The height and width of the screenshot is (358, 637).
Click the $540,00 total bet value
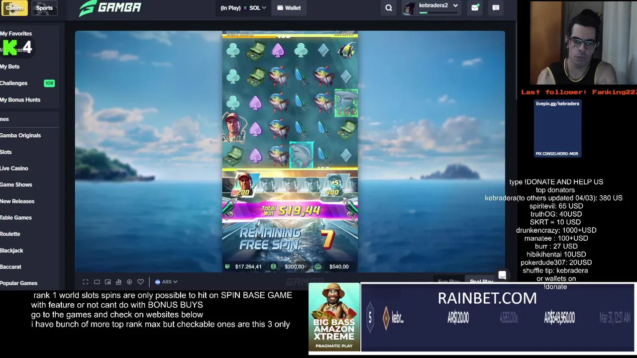(x=338, y=267)
